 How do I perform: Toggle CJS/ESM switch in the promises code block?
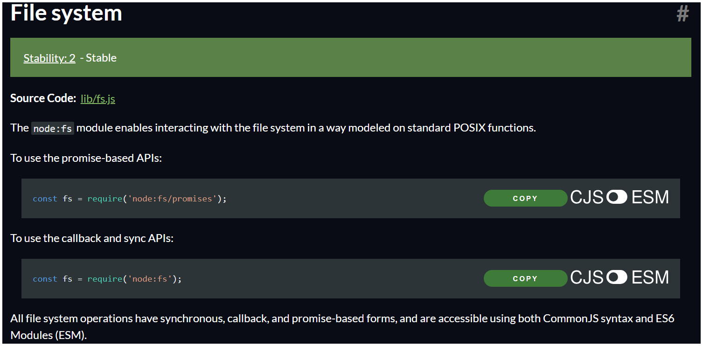(617, 197)
